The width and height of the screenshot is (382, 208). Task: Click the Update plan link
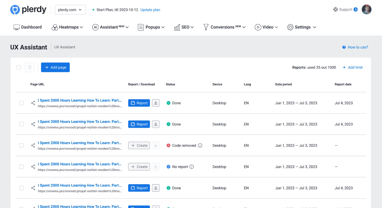point(150,10)
